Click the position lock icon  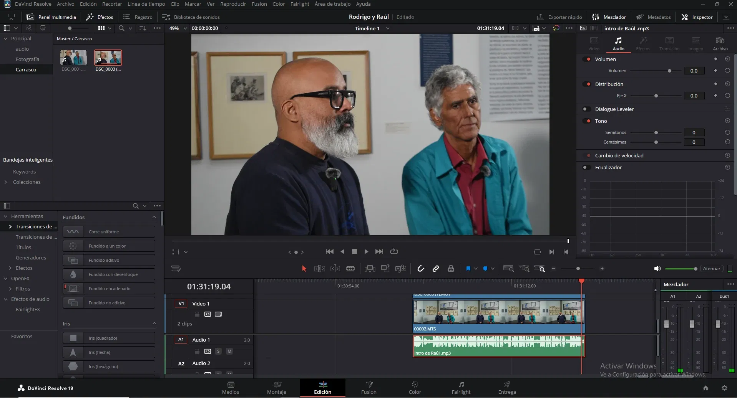(x=451, y=269)
